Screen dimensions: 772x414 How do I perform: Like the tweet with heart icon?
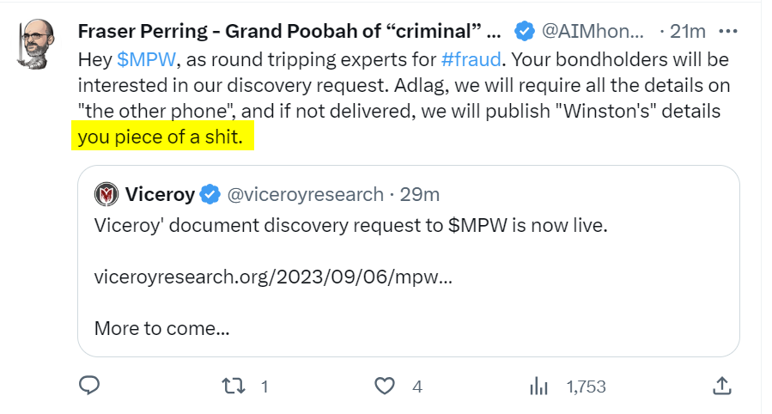click(386, 387)
